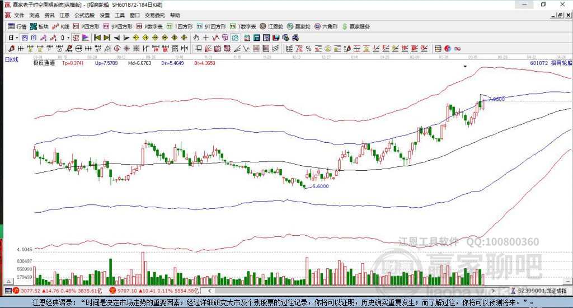Click the first yellow diamond arrow icon
Viewport: 573px width, 308px height.
point(136,38)
